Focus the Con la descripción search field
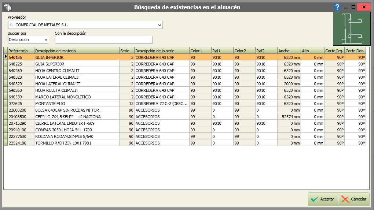374x210 pixels. pos(104,40)
